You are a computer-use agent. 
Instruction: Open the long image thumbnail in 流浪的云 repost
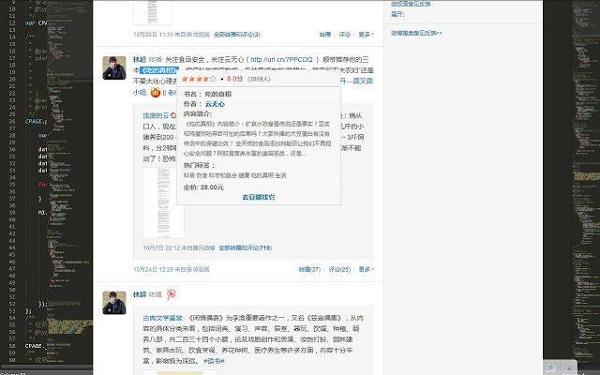[163, 202]
